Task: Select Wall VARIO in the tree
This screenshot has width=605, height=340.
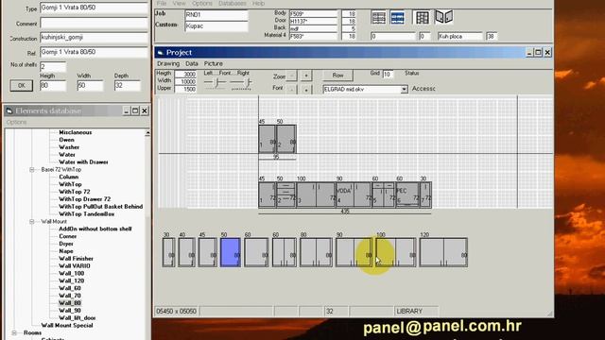Action: point(75,266)
